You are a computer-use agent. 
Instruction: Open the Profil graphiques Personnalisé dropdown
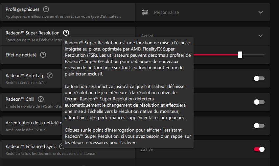[202, 12]
